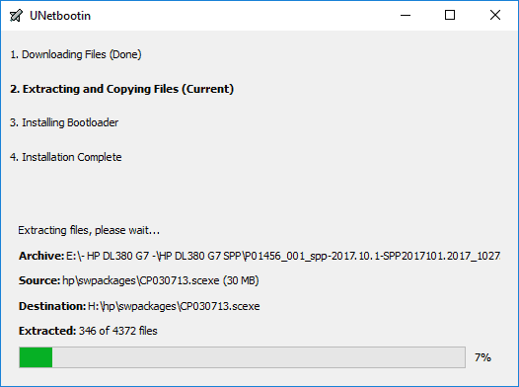Click step 4 Installation Complete
This screenshot has width=519, height=387.
pos(66,157)
